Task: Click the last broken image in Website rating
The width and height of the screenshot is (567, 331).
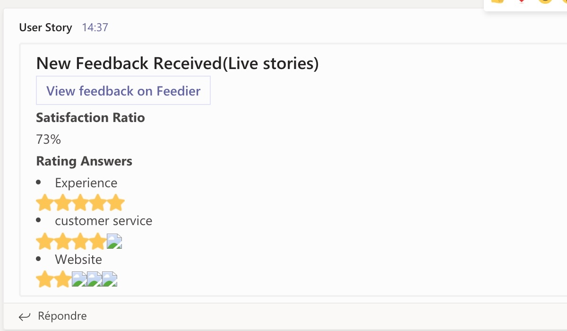Action: point(110,279)
